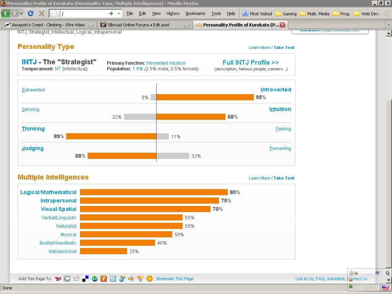The width and height of the screenshot is (392, 294).
Task: Share page via Yahoo bookmark icon
Action: (58, 279)
